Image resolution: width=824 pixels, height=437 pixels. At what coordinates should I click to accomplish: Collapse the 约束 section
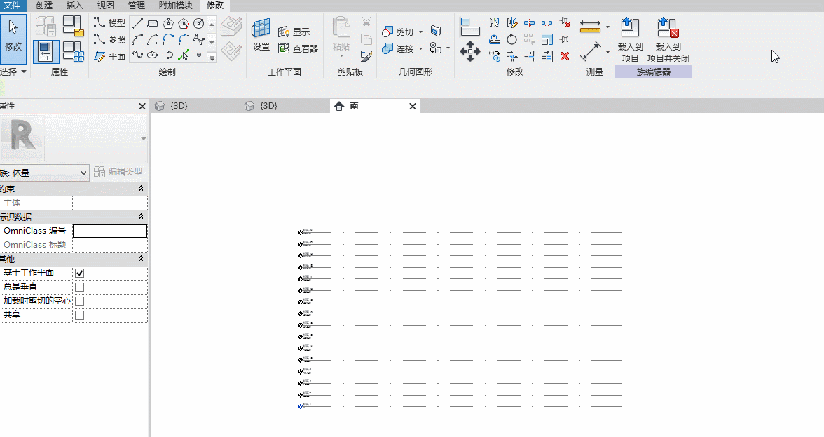pos(141,188)
